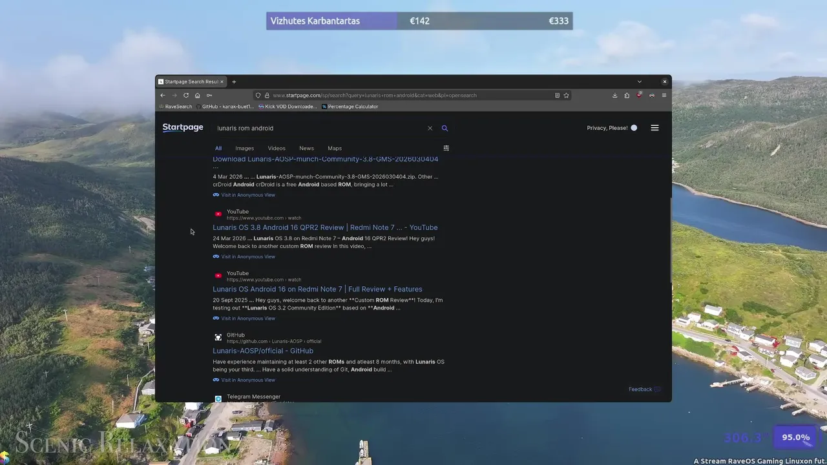Click the Vizhutes Karbantartas overlay bar
The image size is (827, 465).
tap(419, 21)
